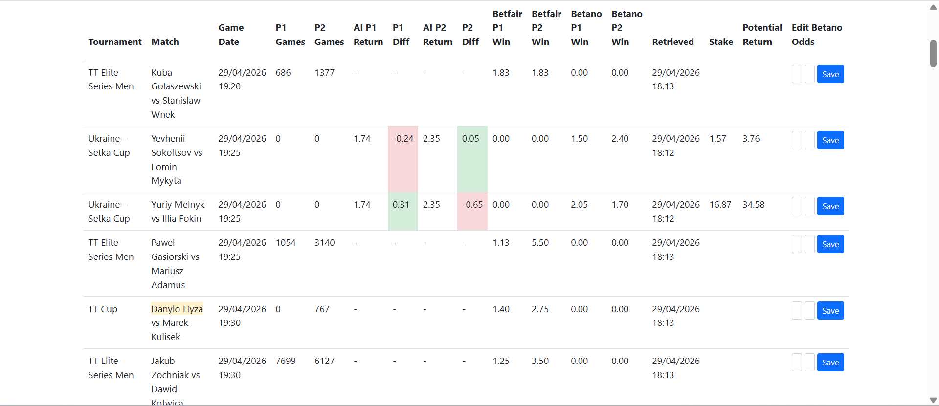Viewport: 939px width, 406px height.
Task: Click the Game Date column header
Action: tap(231, 35)
